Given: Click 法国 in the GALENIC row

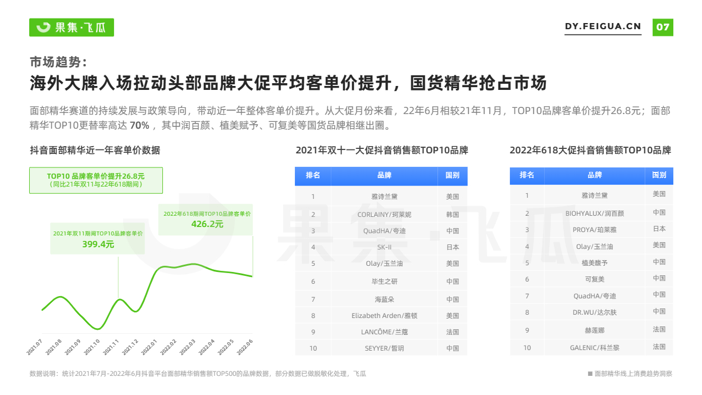Looking at the screenshot, I should 659,347.
